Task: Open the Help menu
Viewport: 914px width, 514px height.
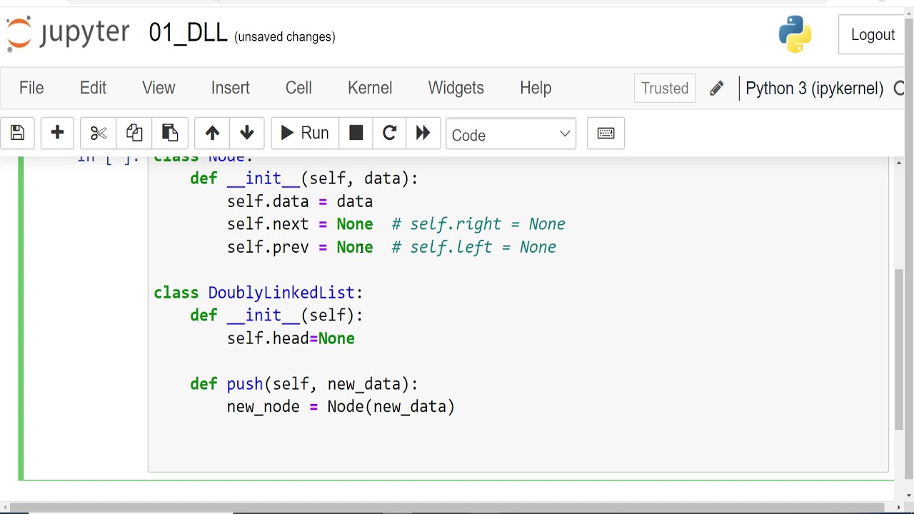Action: [x=536, y=88]
